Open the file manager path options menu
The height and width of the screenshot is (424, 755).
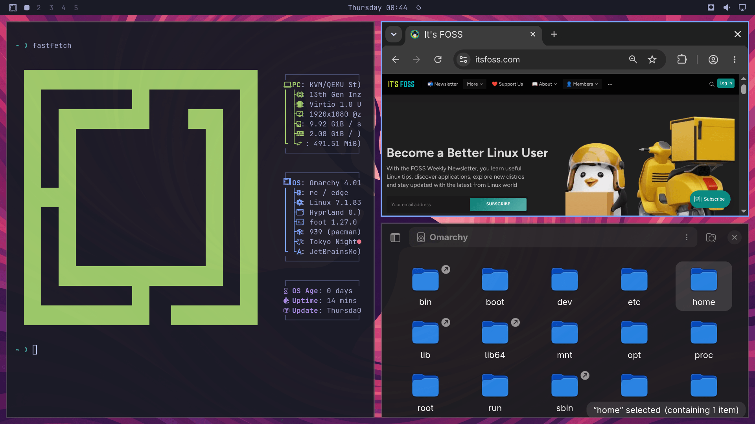(687, 238)
